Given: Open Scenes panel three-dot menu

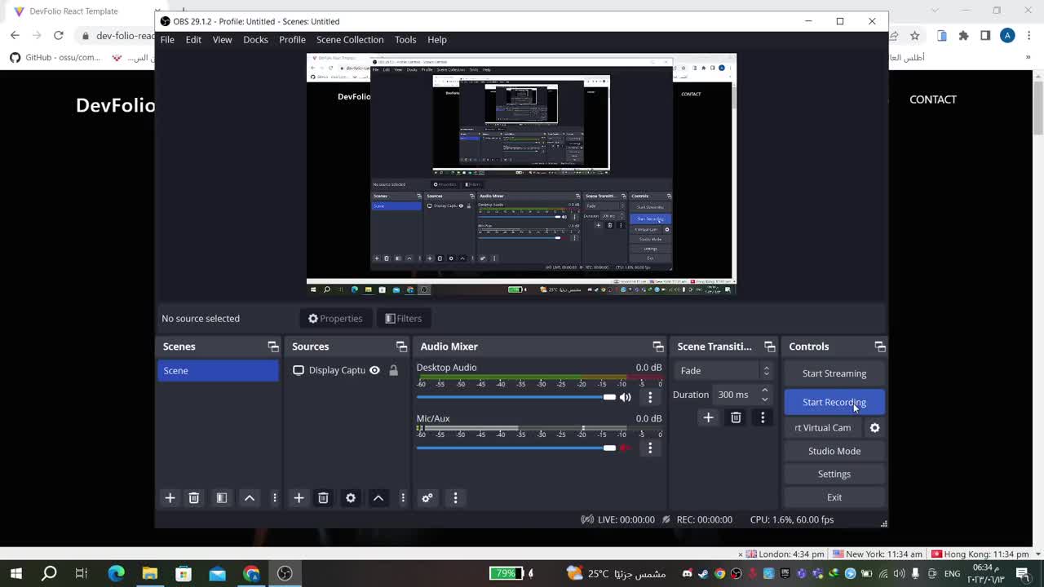Looking at the screenshot, I should pos(274,498).
